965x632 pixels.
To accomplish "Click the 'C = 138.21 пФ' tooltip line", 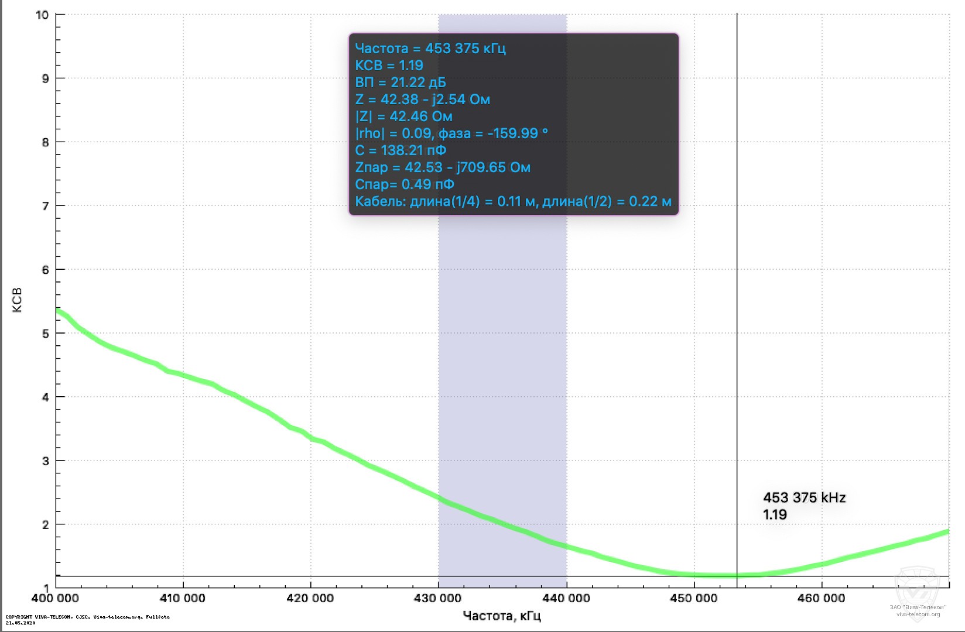I will 401,150.
